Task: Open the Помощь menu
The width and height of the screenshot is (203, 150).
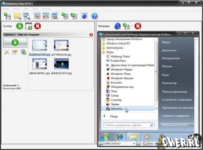Action: [46, 9]
